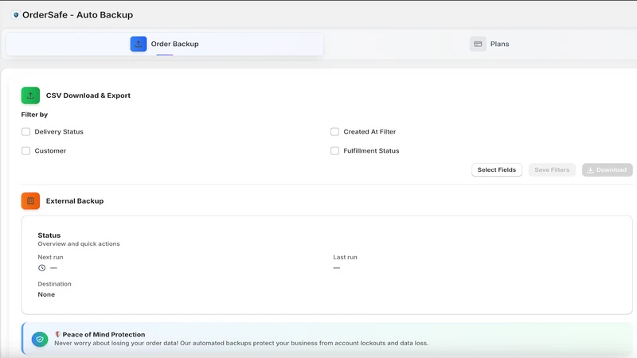This screenshot has height=358, width=637.
Task: Check the Customer filter checkbox
Action: click(26, 150)
